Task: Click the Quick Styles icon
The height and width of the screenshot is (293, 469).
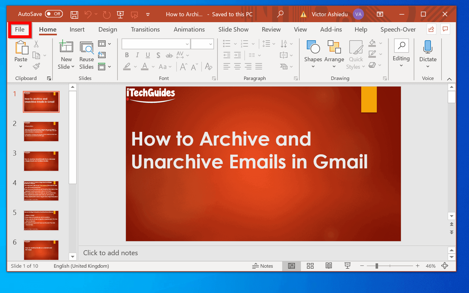Action: tap(355, 50)
